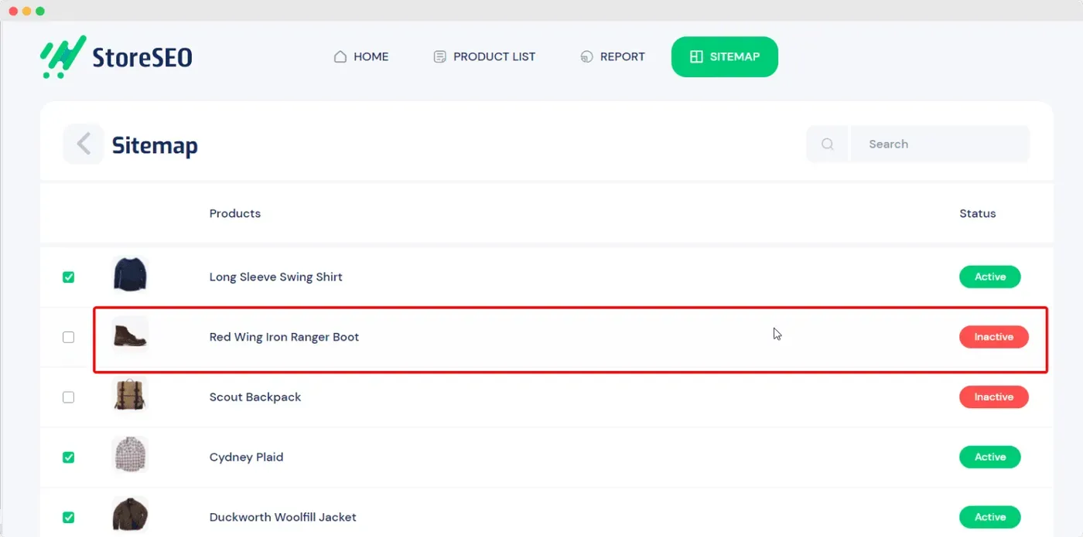This screenshot has width=1083, height=537.
Task: Minimize the window using the yellow button
Action: click(x=27, y=12)
